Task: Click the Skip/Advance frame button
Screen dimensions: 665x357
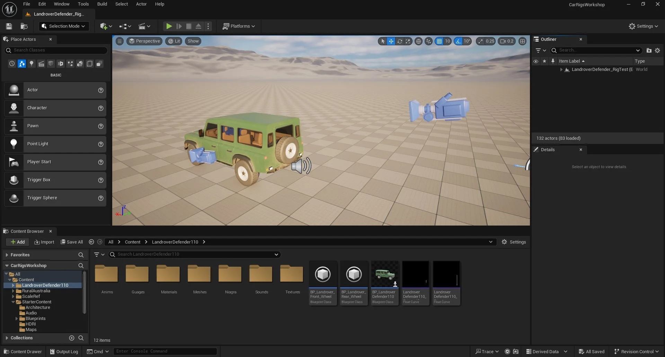Action: coord(179,26)
